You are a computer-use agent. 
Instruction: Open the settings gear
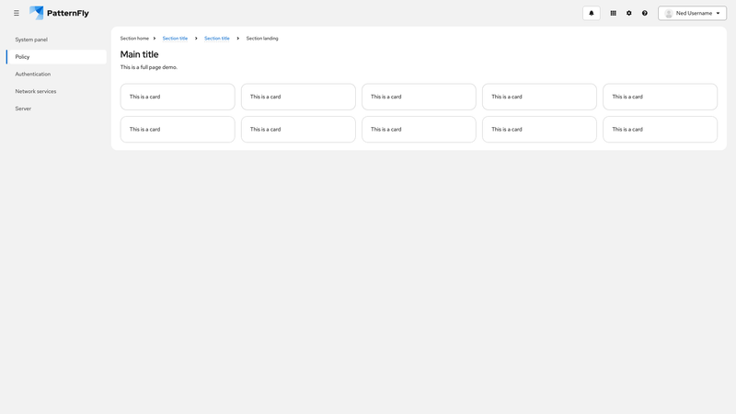[x=629, y=13]
